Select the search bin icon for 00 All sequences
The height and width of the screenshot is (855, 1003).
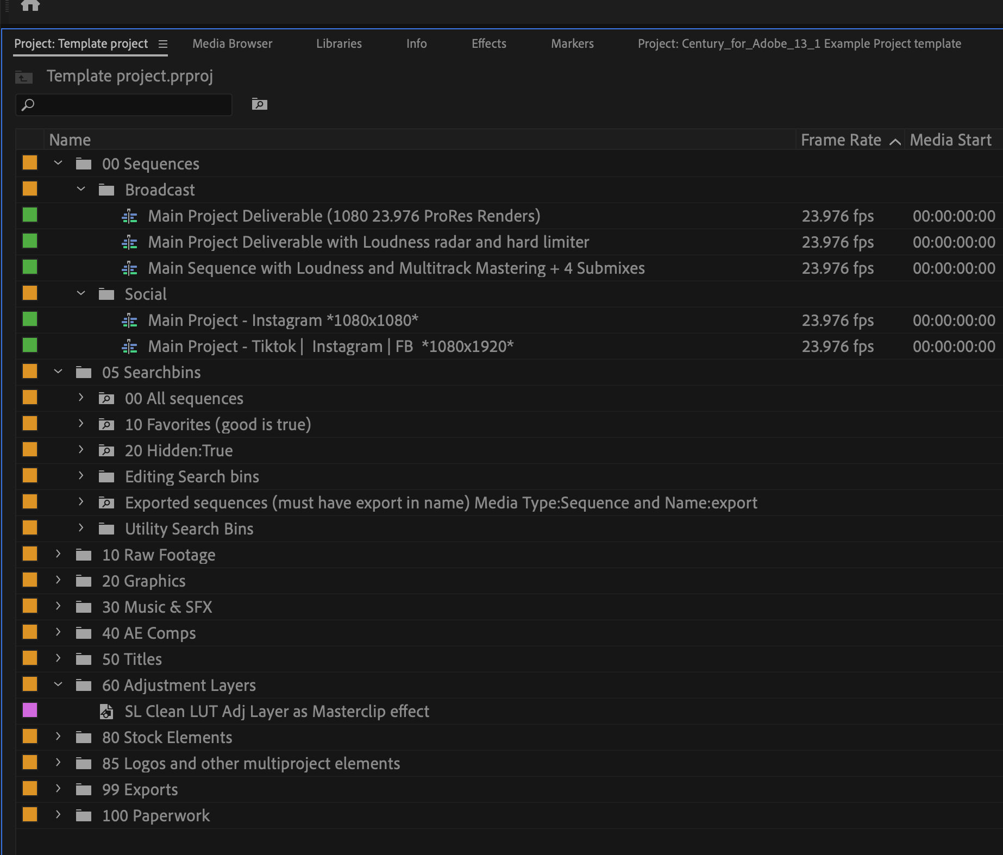coord(106,398)
